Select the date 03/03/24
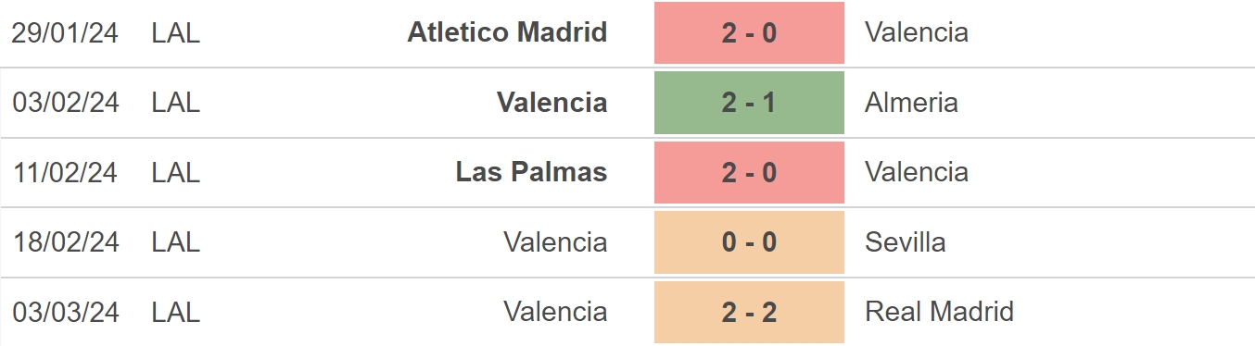Screen dimensions: 1255x346 [66, 312]
